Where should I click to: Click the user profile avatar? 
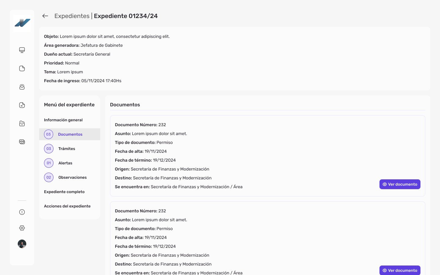(22, 244)
